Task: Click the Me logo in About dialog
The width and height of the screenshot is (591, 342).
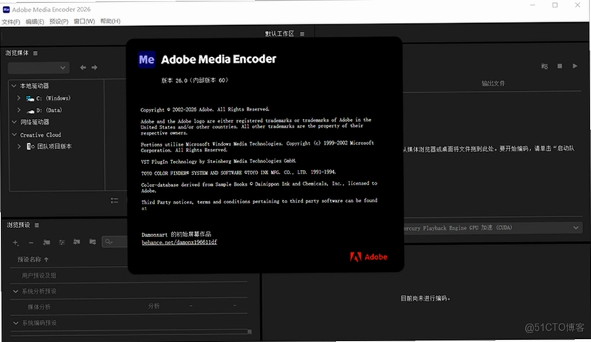Action: click(146, 59)
